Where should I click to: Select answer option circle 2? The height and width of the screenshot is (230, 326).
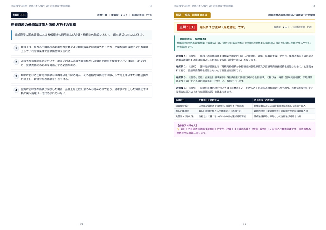click(x=16, y=62)
